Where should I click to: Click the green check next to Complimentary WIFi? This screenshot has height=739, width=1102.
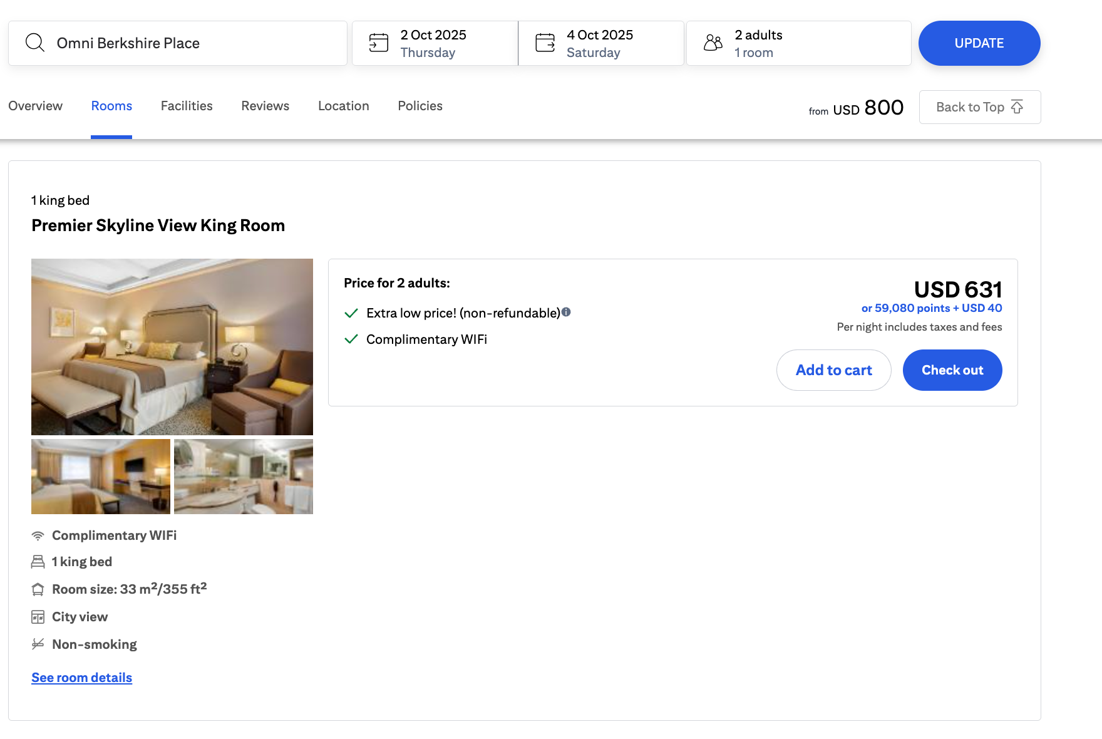[x=351, y=339]
